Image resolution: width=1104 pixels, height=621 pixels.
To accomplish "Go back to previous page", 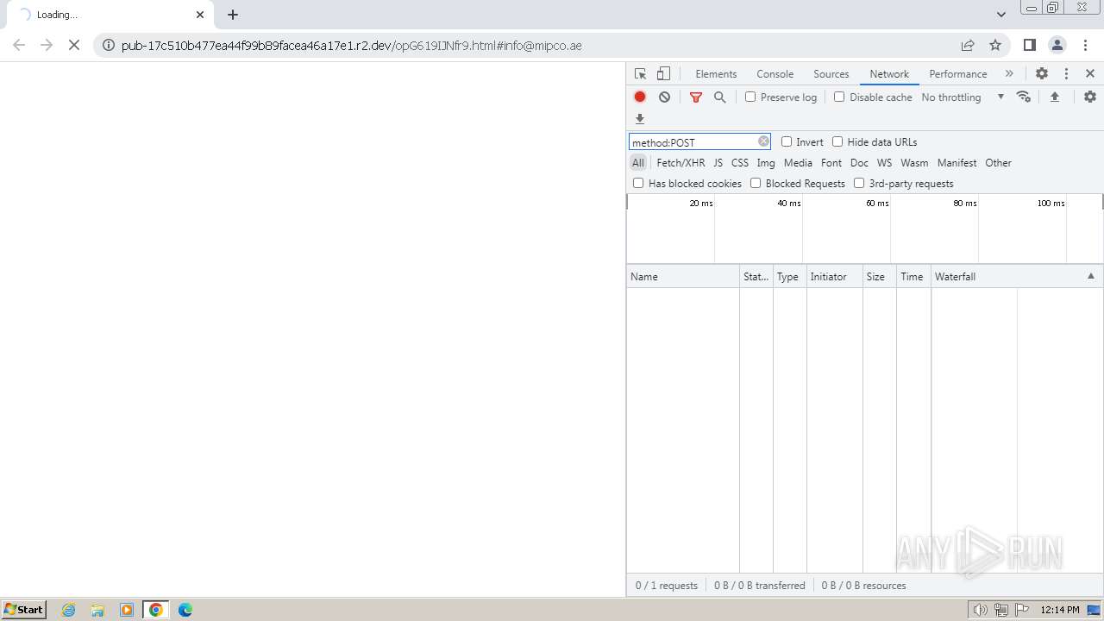I will click(19, 45).
